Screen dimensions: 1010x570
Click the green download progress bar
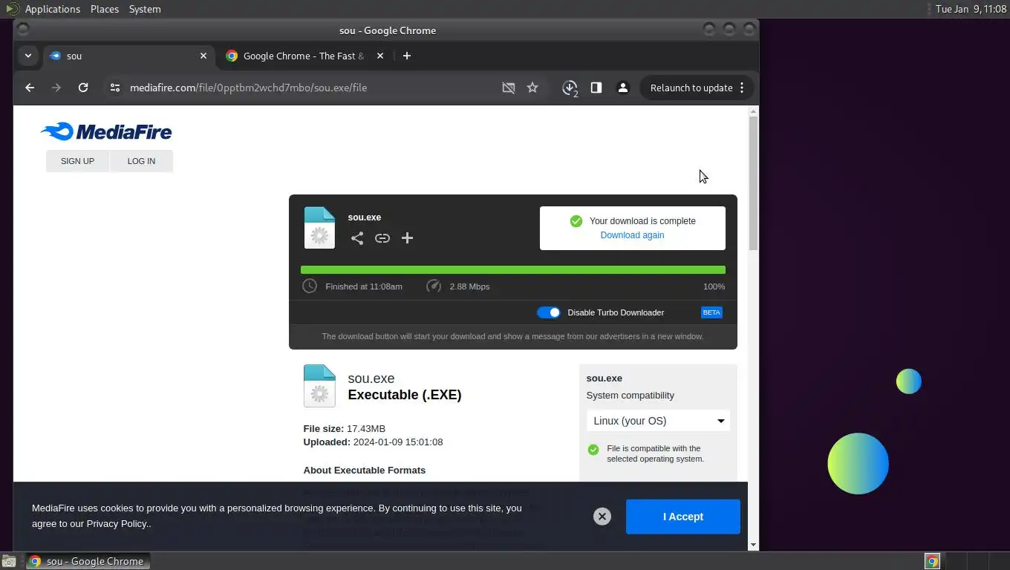coord(513,270)
